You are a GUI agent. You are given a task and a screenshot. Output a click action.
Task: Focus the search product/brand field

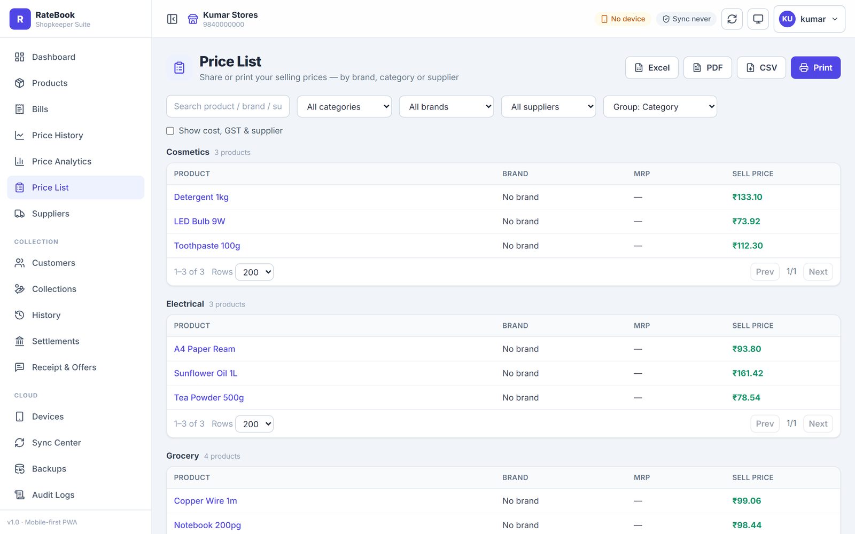point(228,106)
